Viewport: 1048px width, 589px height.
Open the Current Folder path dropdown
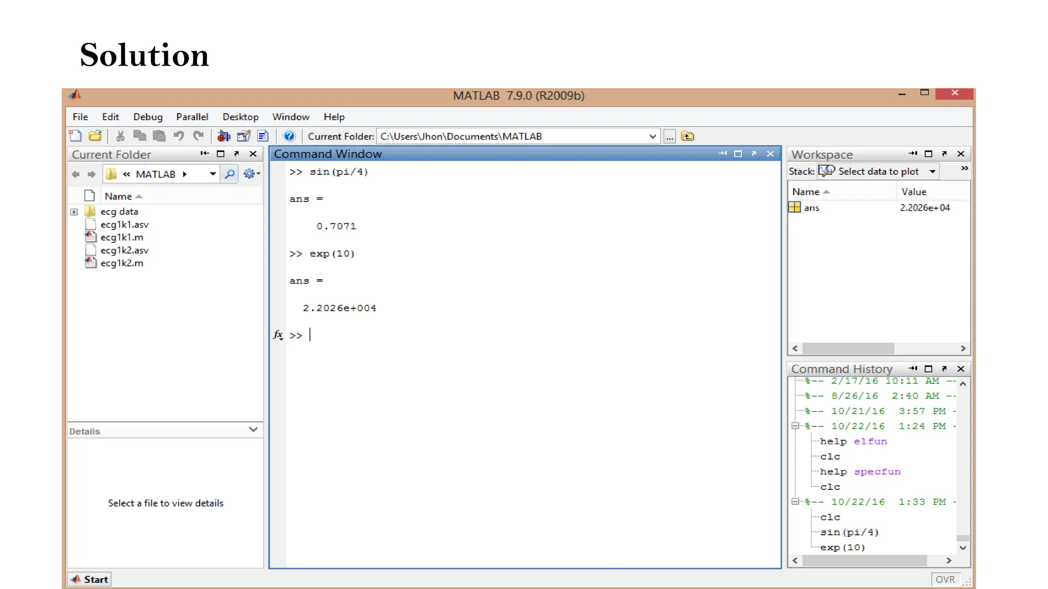[652, 137]
